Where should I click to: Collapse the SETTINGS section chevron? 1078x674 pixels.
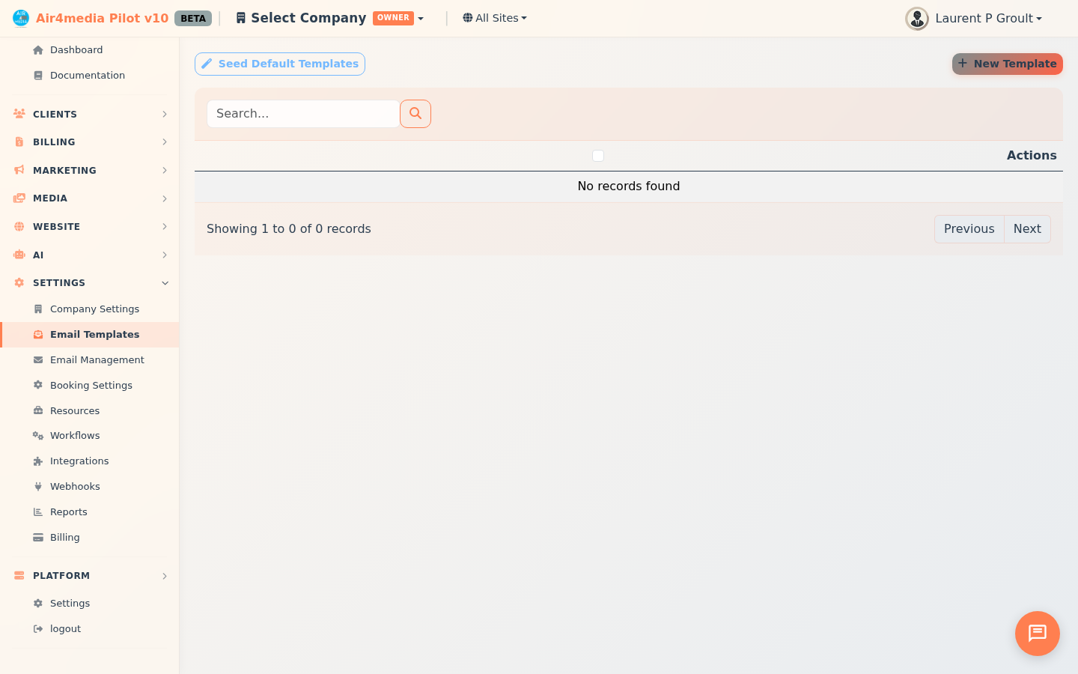[x=165, y=283]
